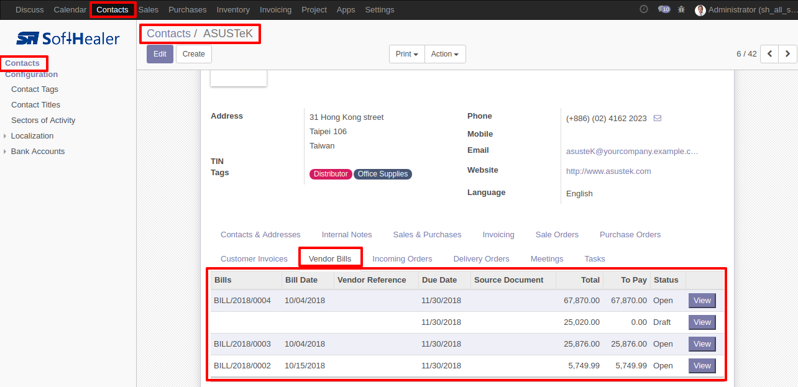The width and height of the screenshot is (798, 387).
Task: Open conversations icon showing 10 messages
Action: click(664, 9)
